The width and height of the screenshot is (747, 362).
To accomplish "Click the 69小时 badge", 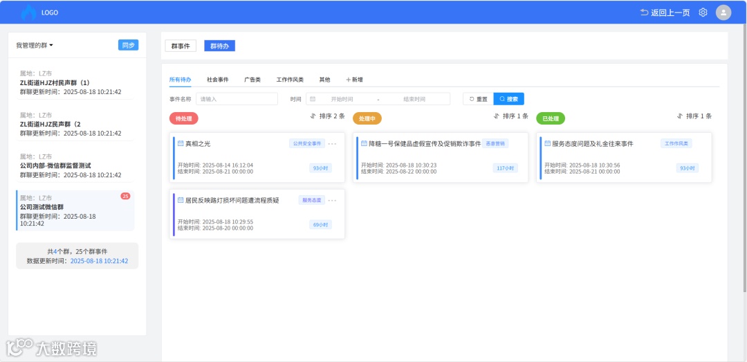I will 321,225.
